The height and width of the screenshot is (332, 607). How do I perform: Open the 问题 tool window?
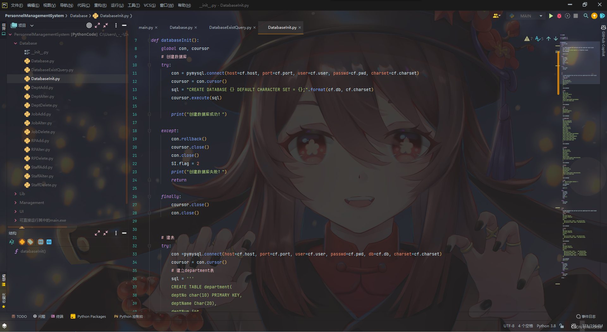[x=39, y=317]
